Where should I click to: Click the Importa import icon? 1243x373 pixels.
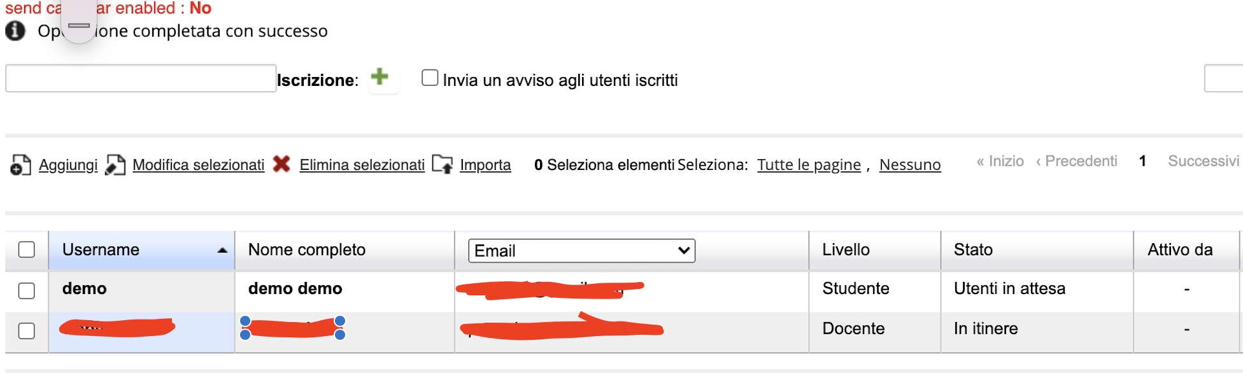(x=442, y=164)
